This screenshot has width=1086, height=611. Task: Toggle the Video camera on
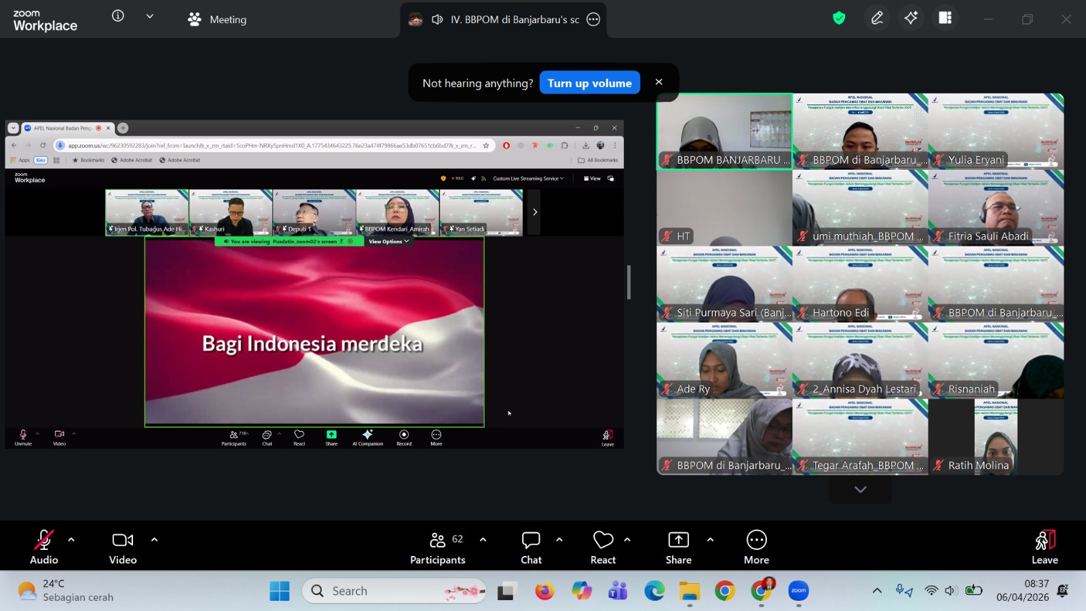click(123, 547)
